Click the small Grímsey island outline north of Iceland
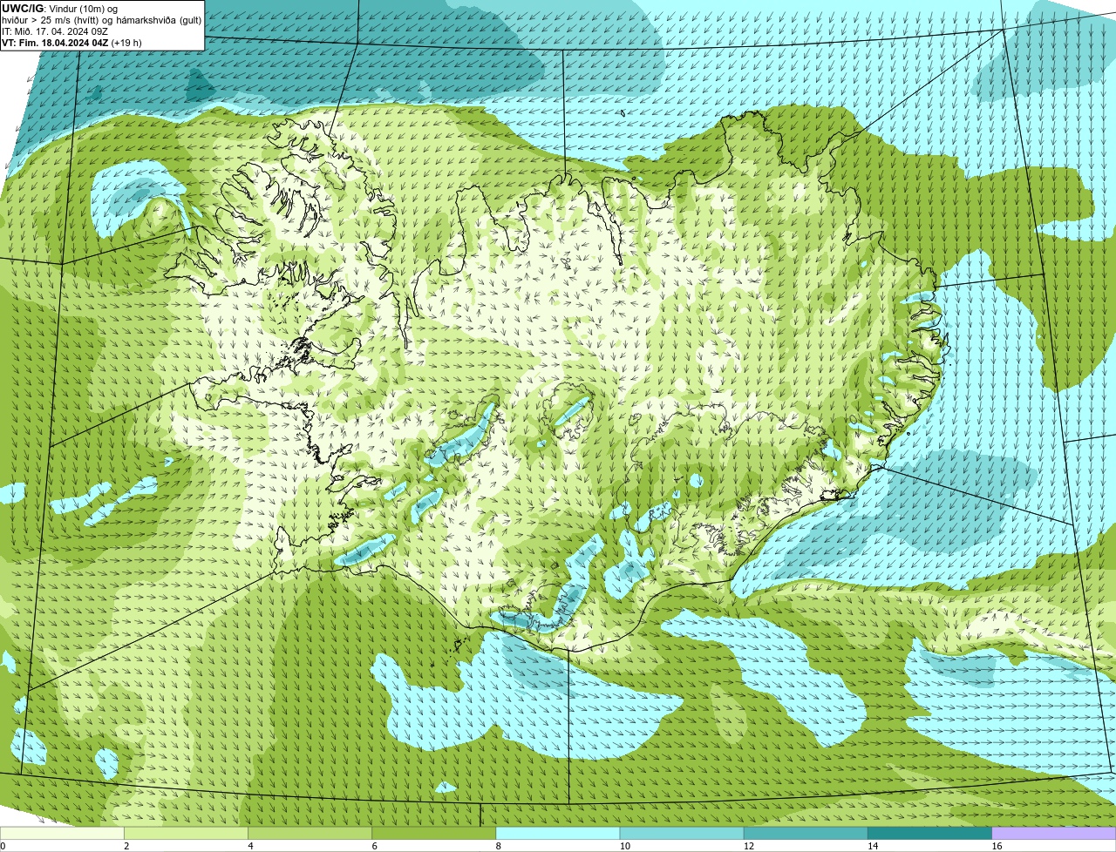The width and height of the screenshot is (1116, 852). point(623,112)
